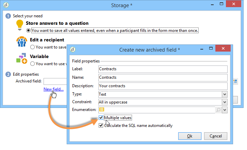Open the Enumeration dropdown arrow
Viewport: 247px width, 150px height.
(224, 110)
